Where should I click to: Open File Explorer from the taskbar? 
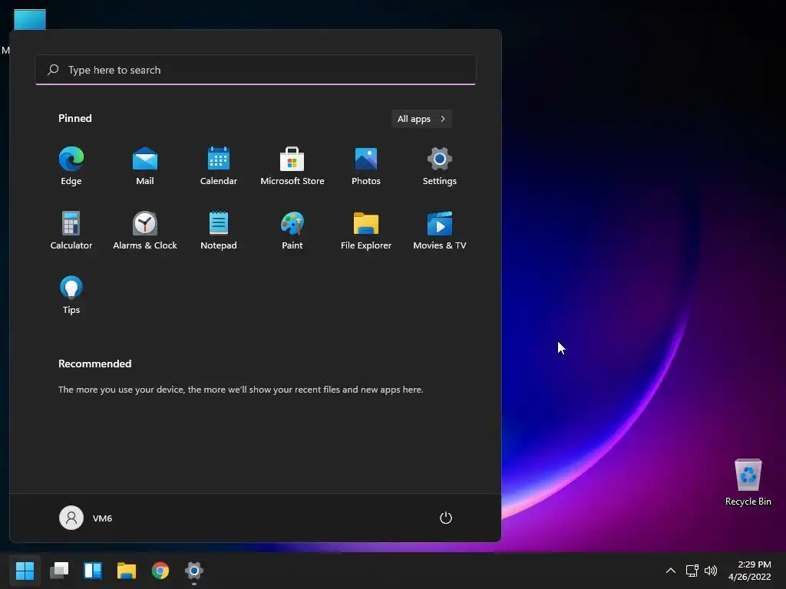pyautogui.click(x=127, y=570)
